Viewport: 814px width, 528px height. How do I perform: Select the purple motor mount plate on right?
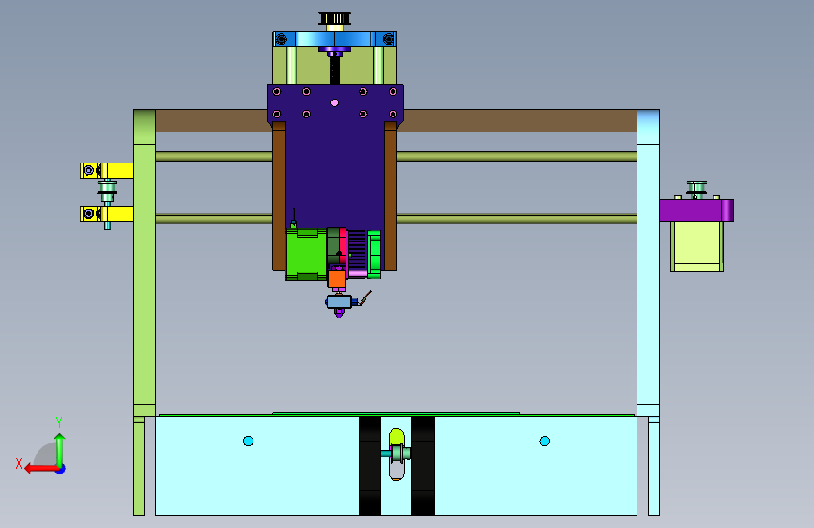click(x=697, y=210)
